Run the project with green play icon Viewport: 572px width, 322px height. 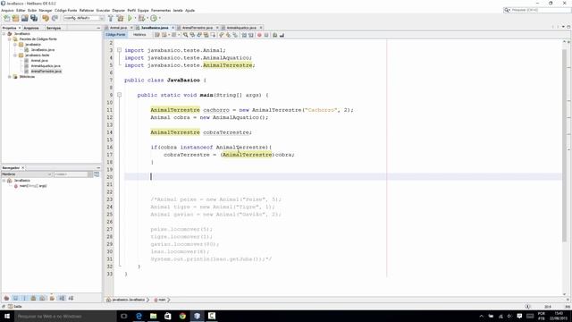tap(130, 18)
